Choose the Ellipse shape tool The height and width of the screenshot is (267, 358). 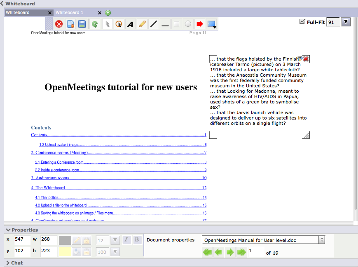pos(188,24)
